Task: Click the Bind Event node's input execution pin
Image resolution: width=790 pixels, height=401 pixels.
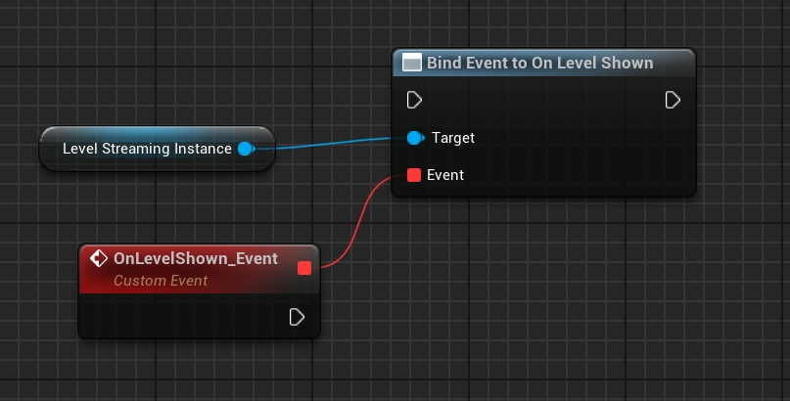Action: click(414, 100)
